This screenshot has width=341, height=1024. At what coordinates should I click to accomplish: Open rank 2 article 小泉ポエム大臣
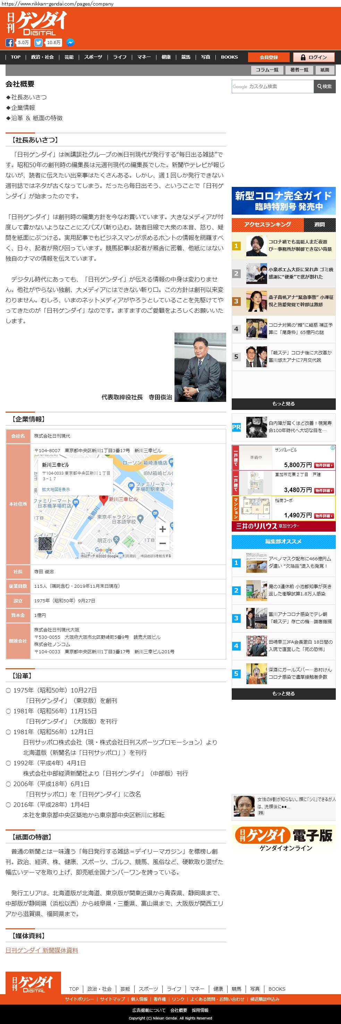[x=284, y=274]
